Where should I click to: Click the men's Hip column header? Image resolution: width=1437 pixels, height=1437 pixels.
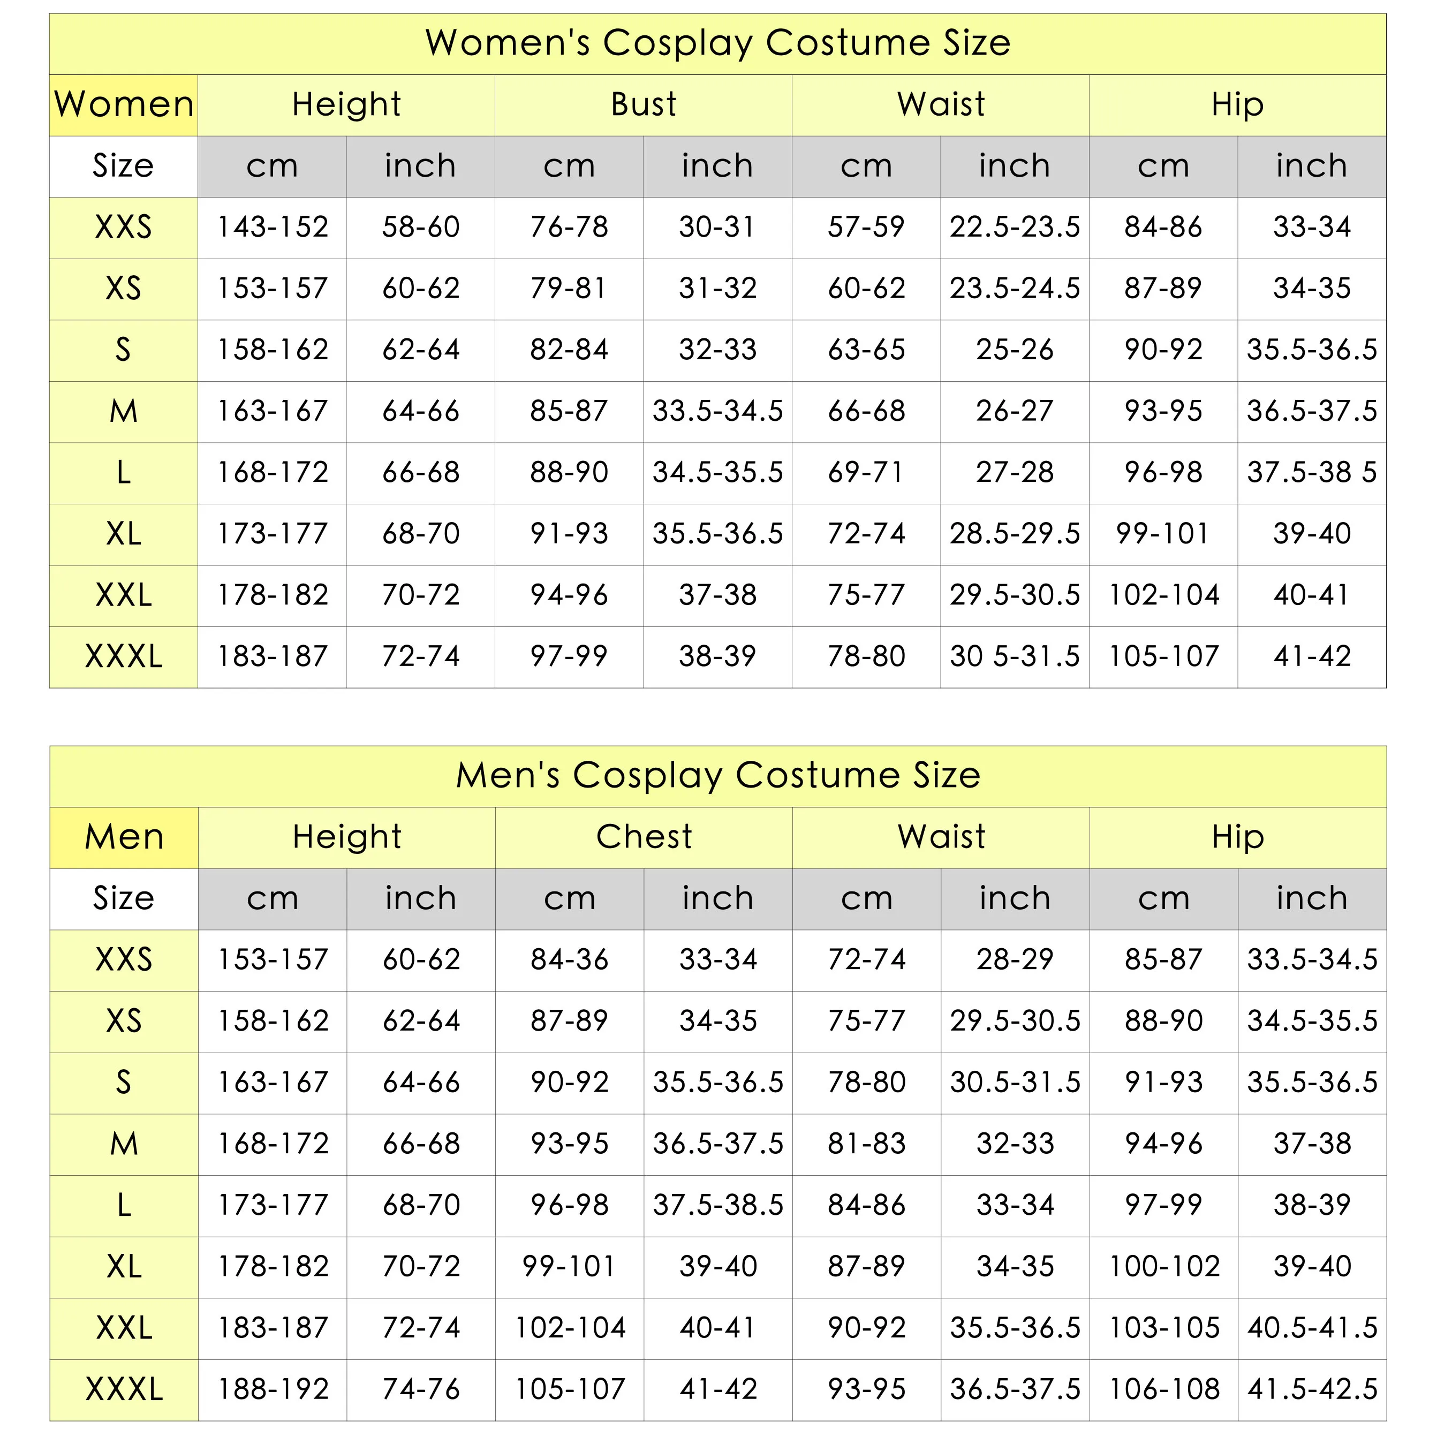(1238, 837)
